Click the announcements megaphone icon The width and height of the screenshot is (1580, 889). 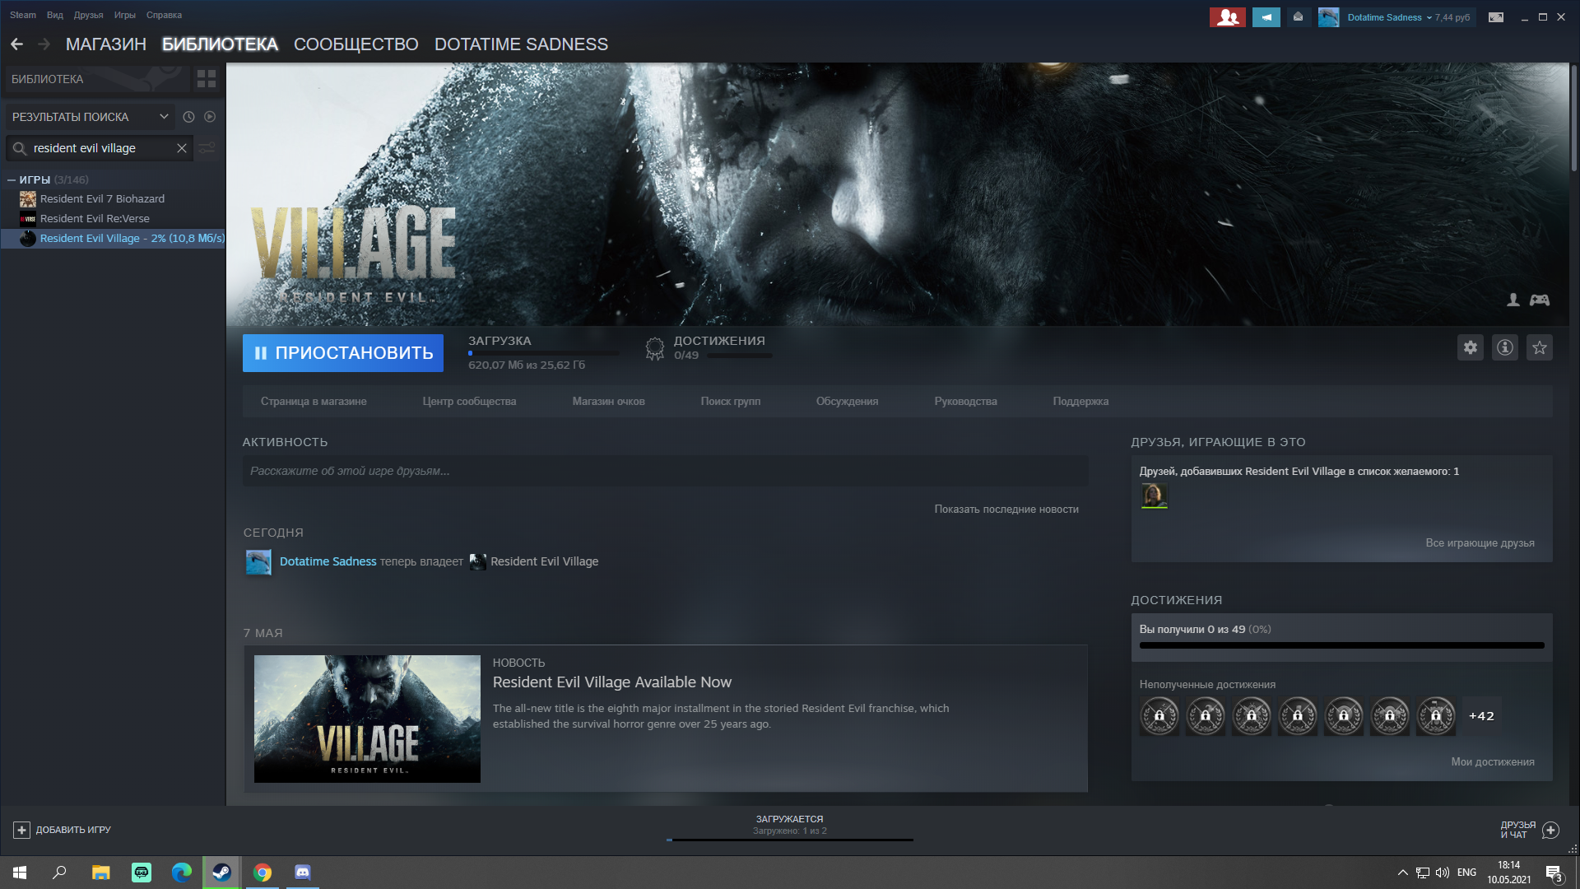click(1266, 17)
